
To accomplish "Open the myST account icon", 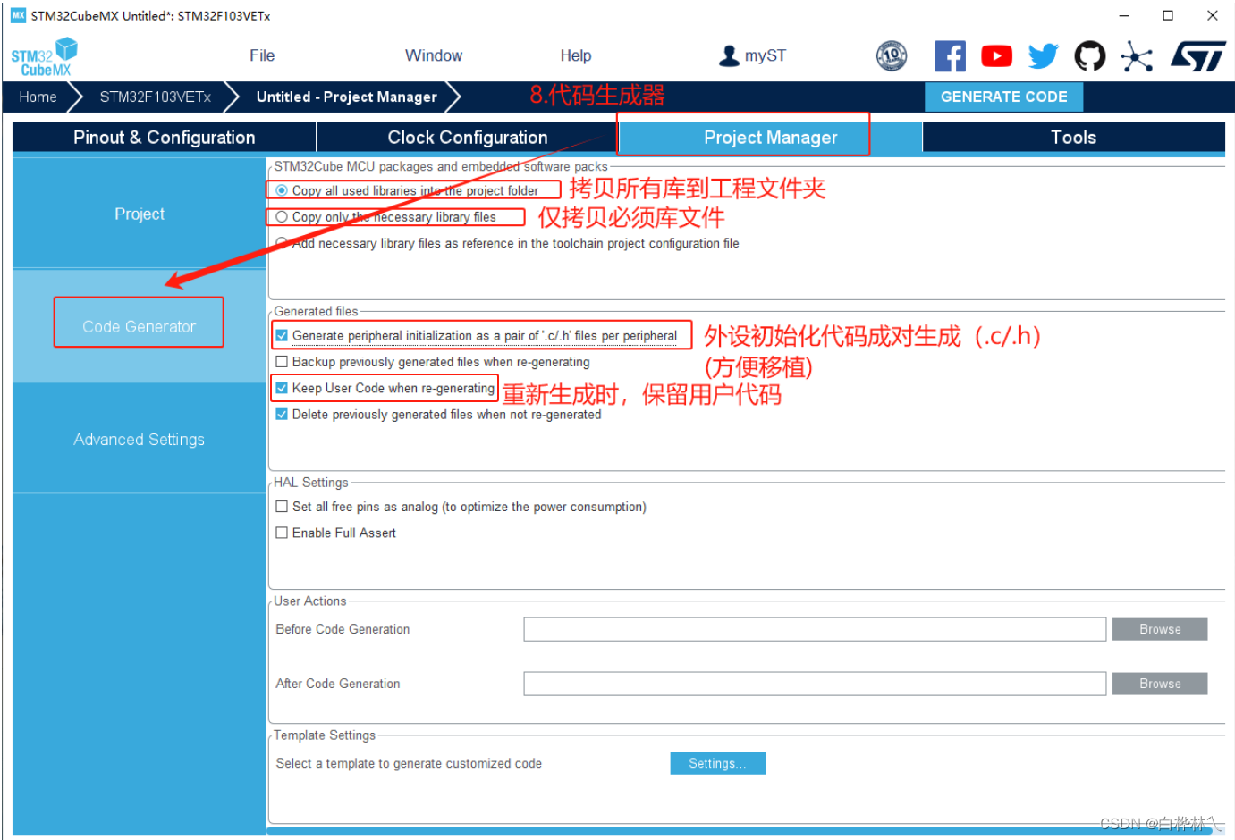I will pyautogui.click(x=729, y=56).
